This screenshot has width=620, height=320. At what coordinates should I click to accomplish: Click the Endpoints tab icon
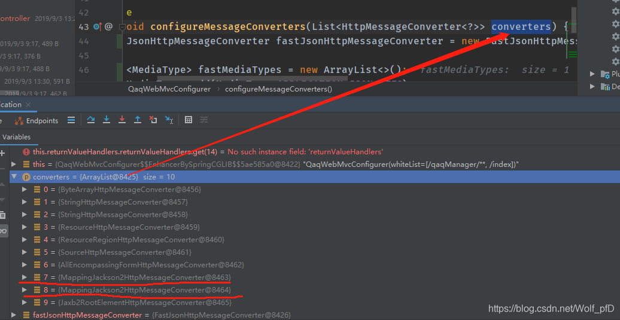pyautogui.click(x=19, y=121)
